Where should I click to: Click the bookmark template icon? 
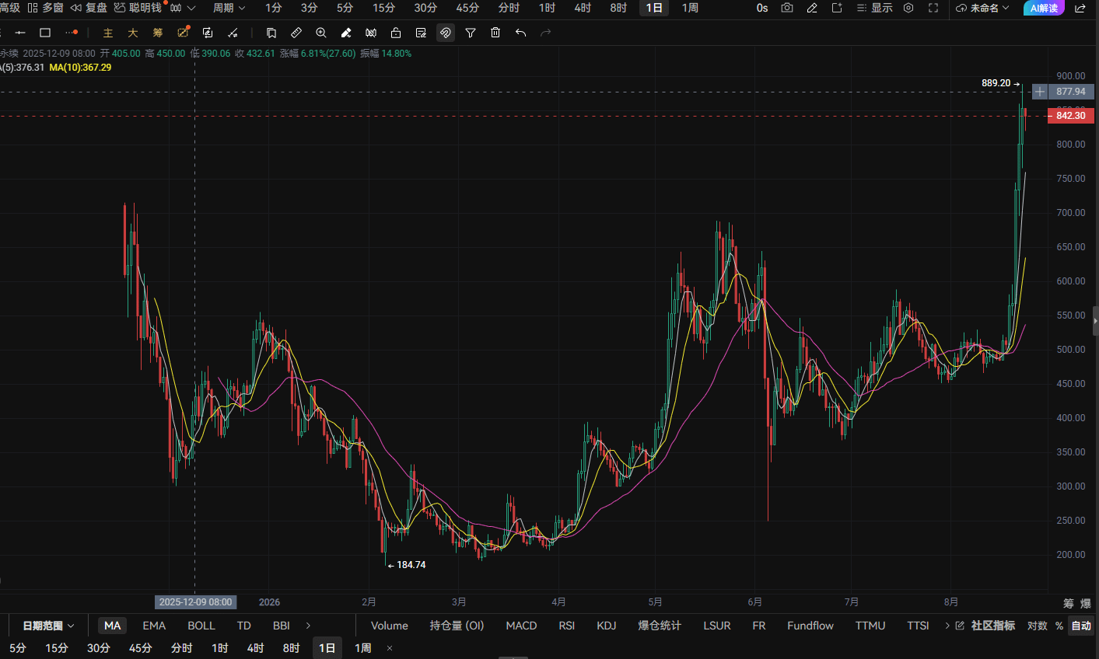coord(271,33)
